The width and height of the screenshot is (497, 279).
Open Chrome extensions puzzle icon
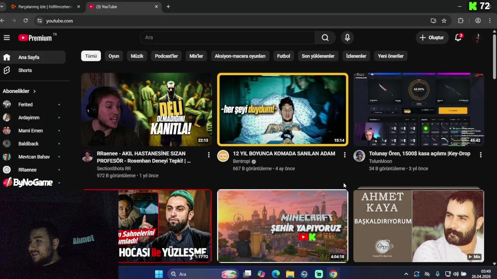pos(461,21)
